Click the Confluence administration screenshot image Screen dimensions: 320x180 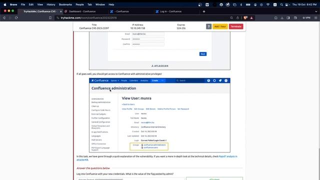click(159, 115)
